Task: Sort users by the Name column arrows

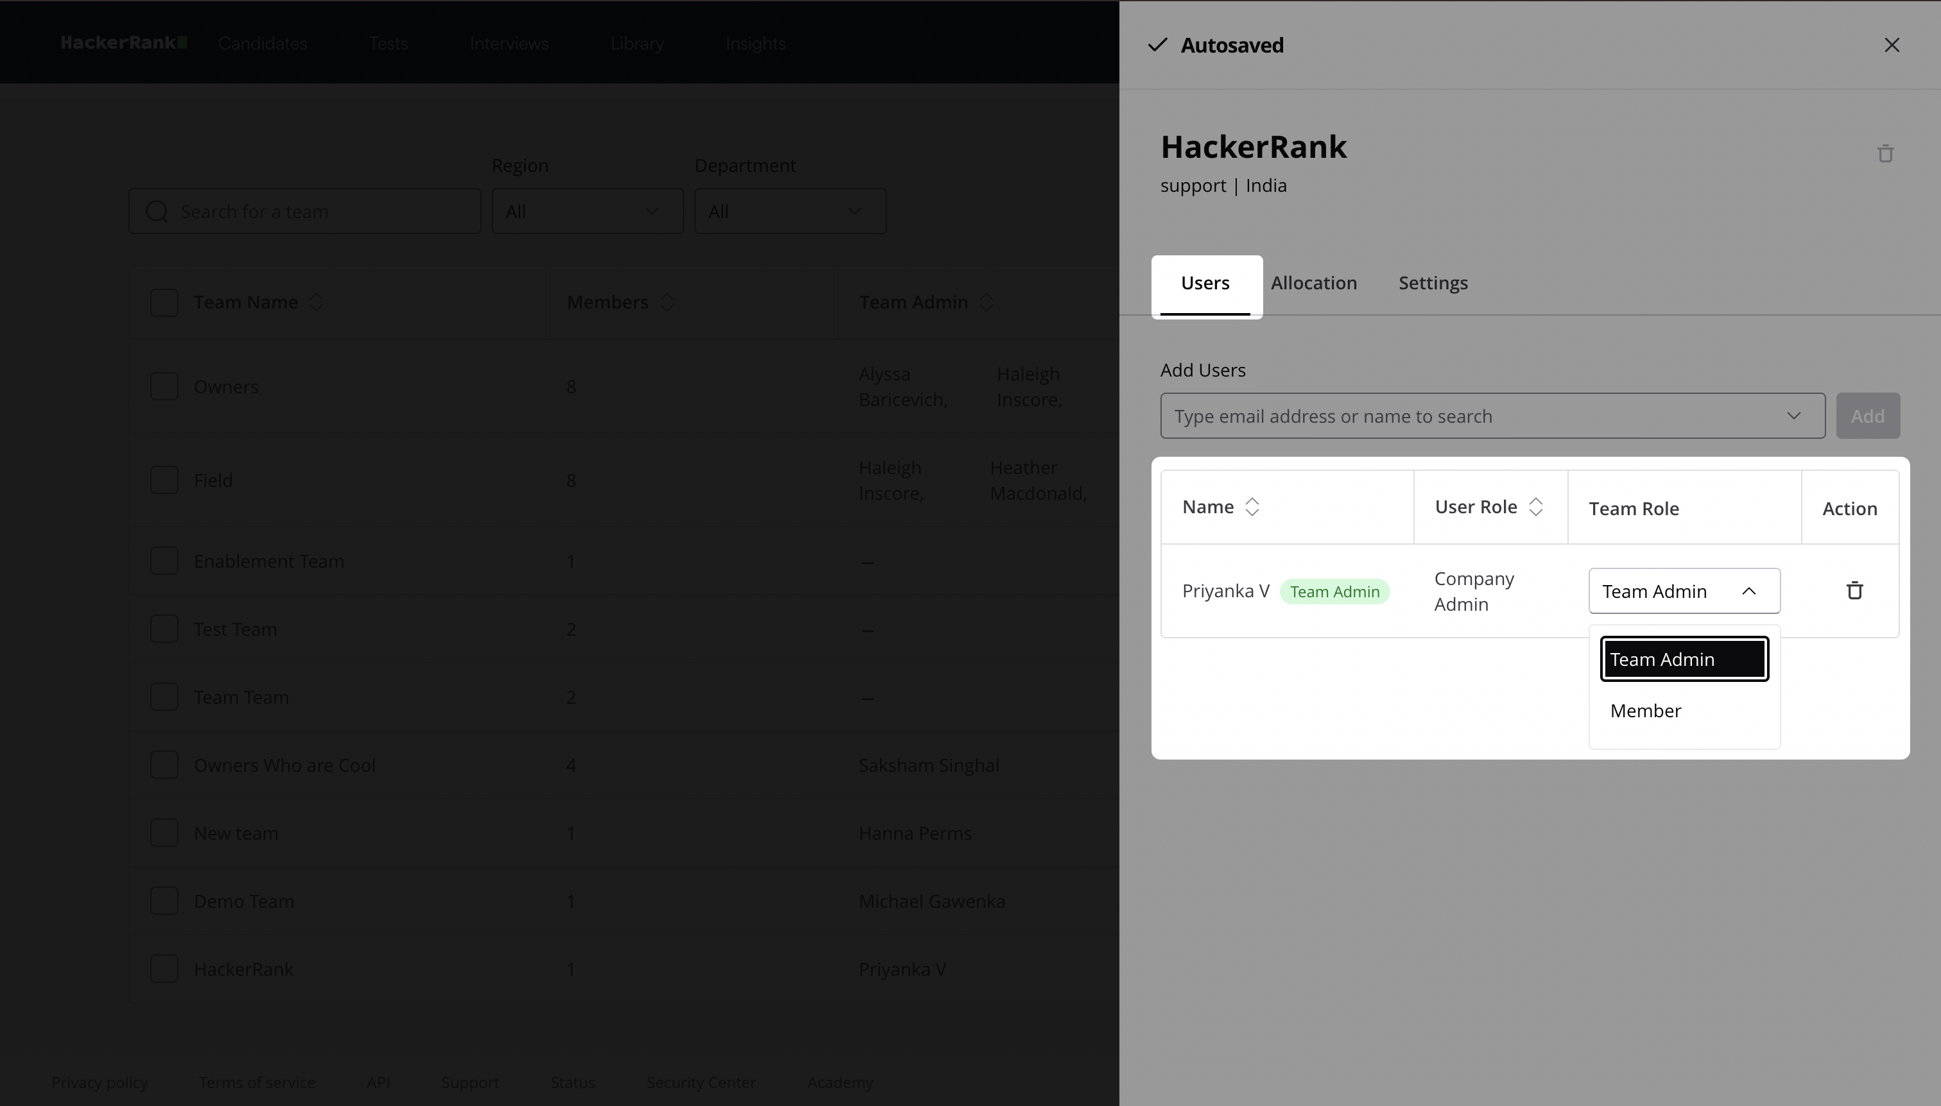Action: pyautogui.click(x=1252, y=507)
